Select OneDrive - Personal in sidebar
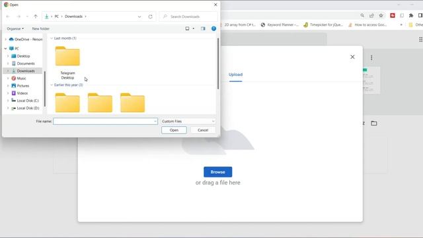423x238 pixels. pyautogui.click(x=26, y=40)
